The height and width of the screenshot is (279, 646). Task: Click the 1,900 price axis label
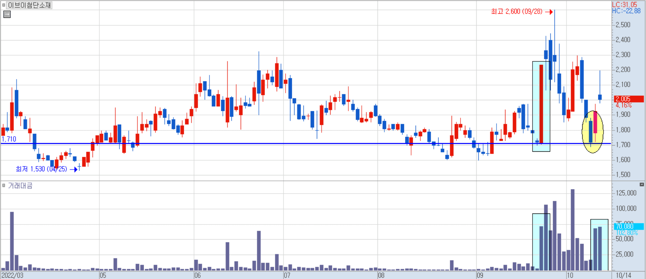[623, 115]
